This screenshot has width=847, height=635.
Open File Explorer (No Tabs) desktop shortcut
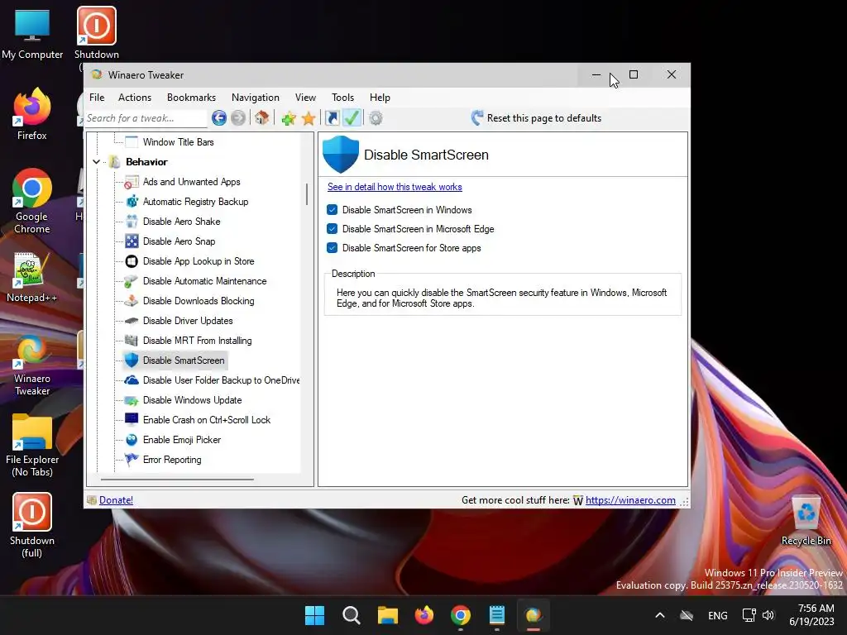click(32, 445)
